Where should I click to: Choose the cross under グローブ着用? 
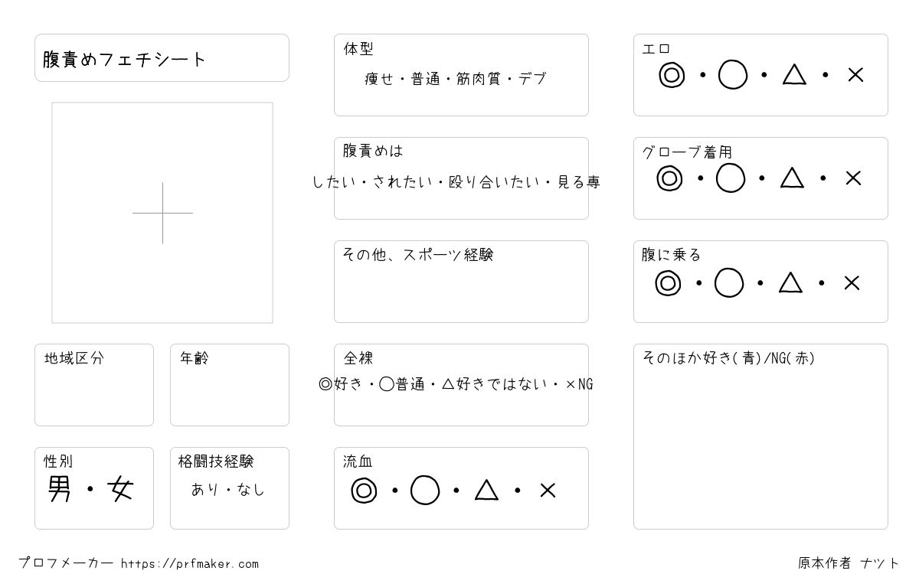click(854, 178)
